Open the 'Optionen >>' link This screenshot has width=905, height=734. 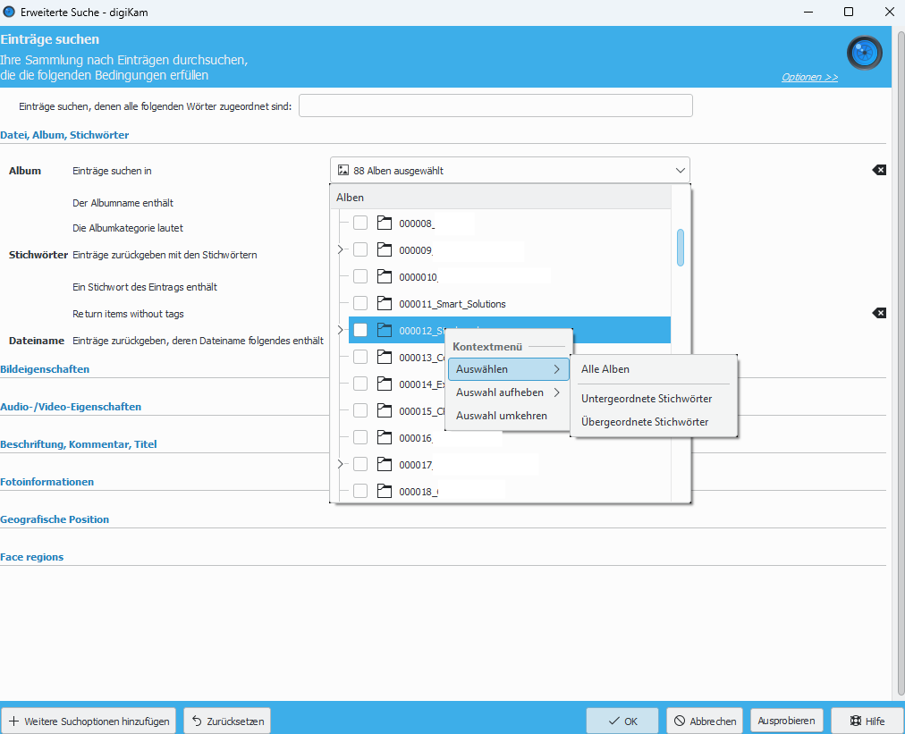809,77
